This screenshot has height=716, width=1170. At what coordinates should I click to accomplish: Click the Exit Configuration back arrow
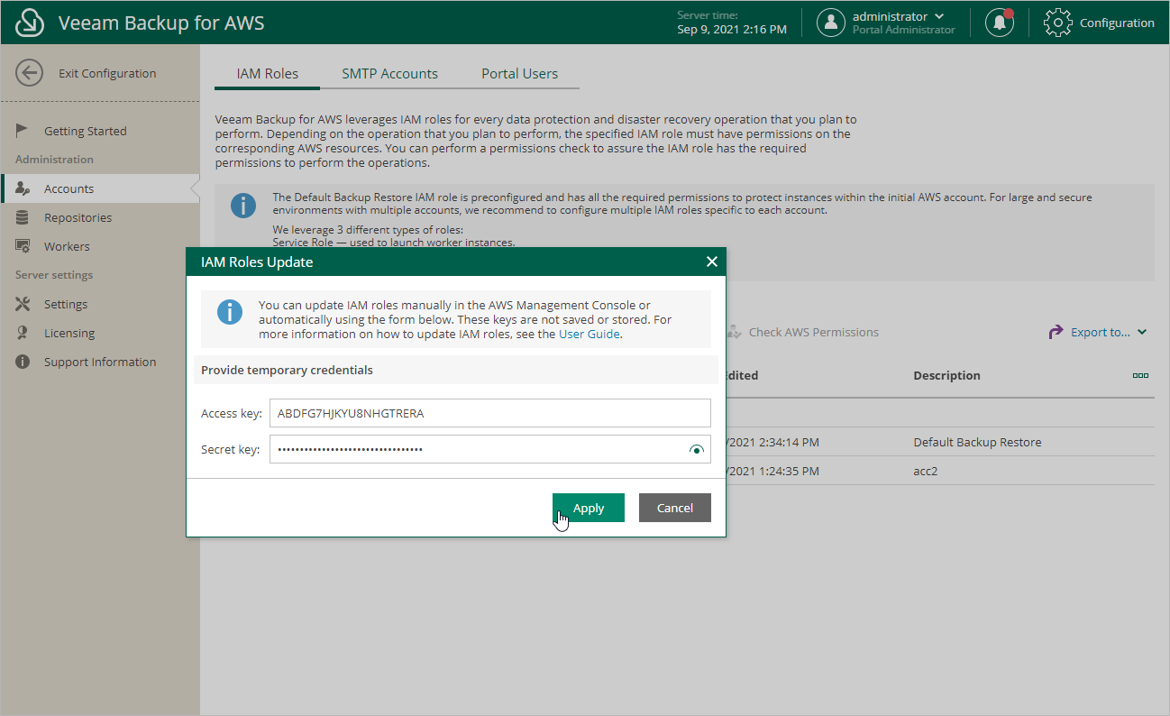point(28,72)
